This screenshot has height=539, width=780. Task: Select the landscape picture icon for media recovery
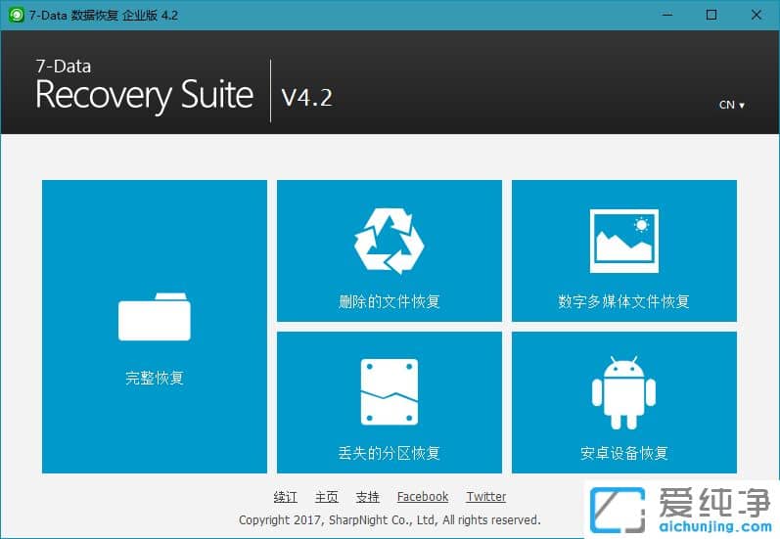click(623, 241)
